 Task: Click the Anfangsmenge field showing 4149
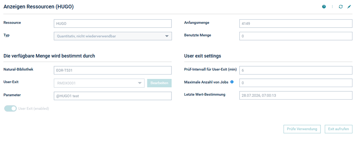point(296,24)
